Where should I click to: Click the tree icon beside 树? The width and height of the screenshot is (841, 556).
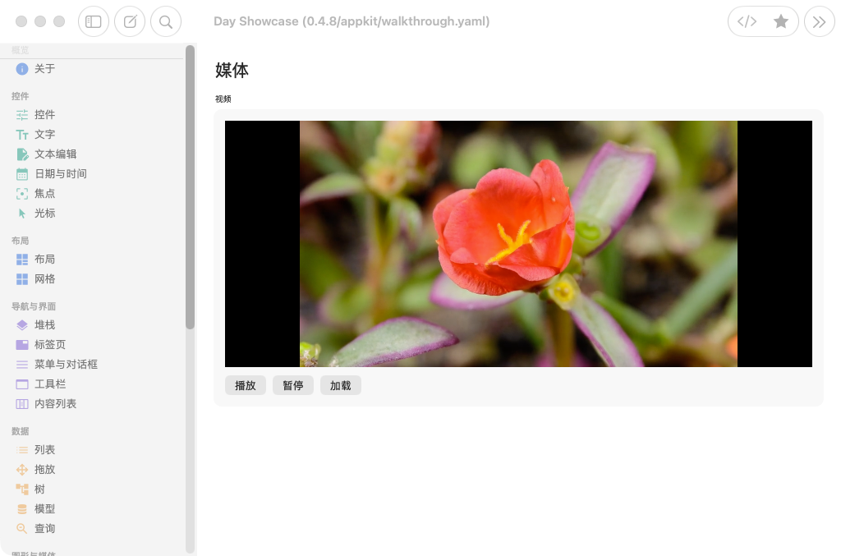pos(22,489)
